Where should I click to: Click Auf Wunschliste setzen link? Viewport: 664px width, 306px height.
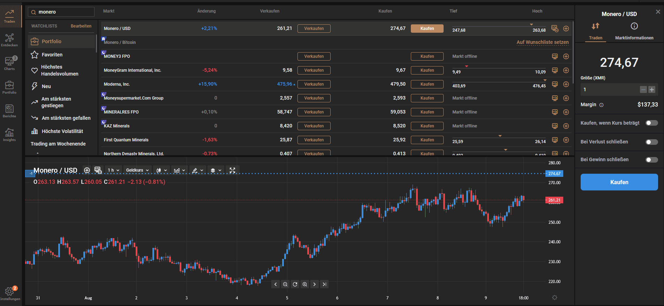pos(543,42)
